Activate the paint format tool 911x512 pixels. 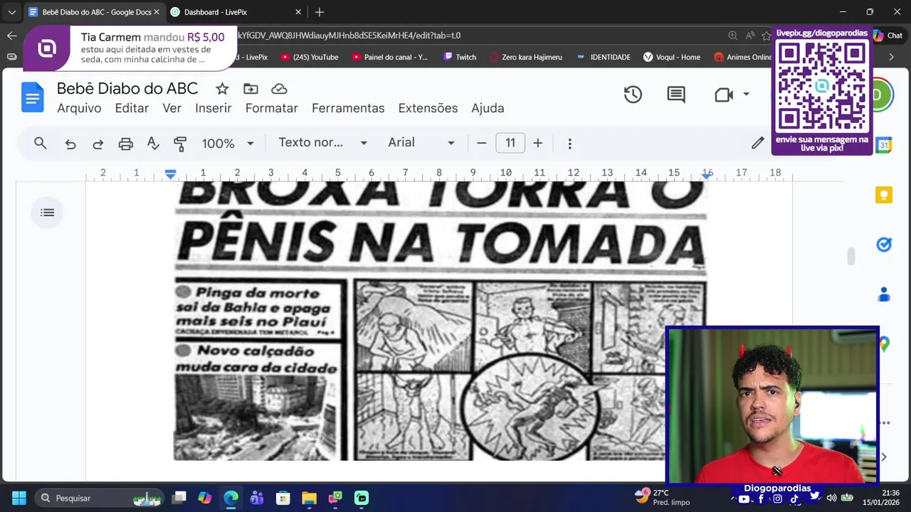click(180, 144)
